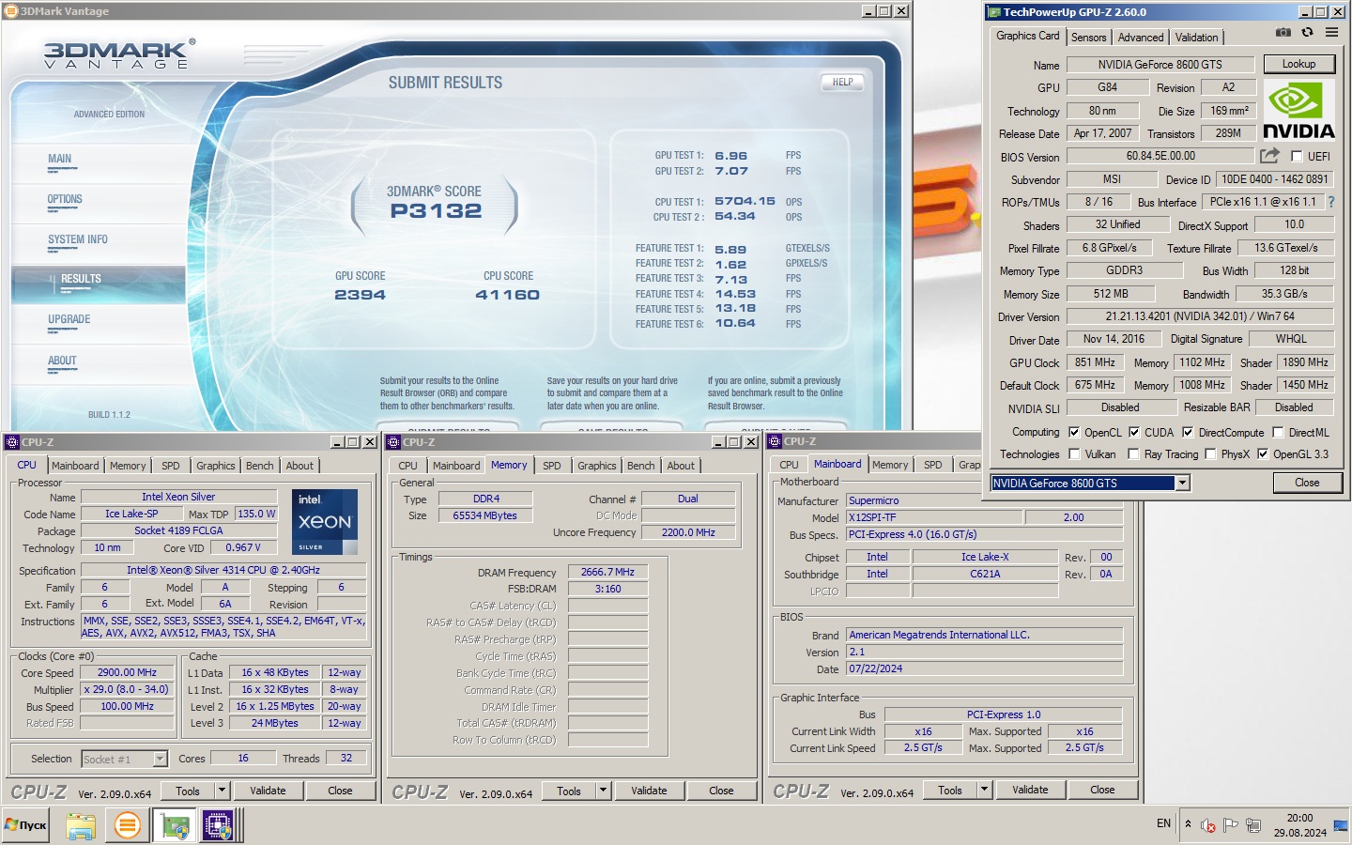Click the GPU-Z Lookup button
The height and width of the screenshot is (845, 1352).
click(x=1298, y=64)
